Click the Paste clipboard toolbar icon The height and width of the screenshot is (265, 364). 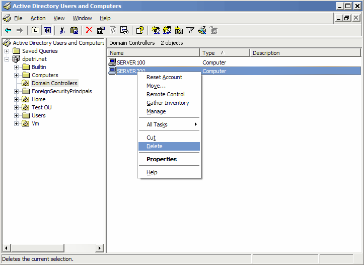(74, 30)
